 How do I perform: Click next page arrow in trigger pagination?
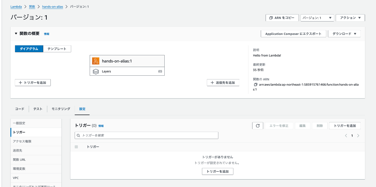click(358, 135)
